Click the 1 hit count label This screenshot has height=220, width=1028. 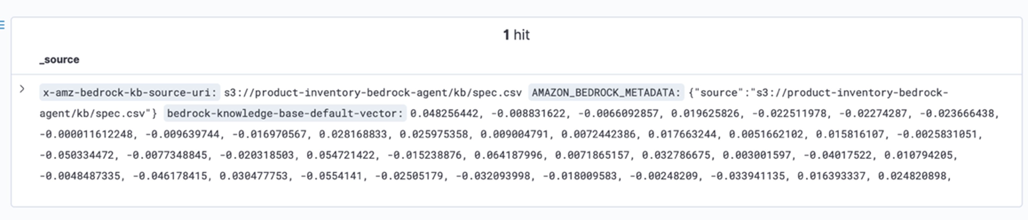516,35
